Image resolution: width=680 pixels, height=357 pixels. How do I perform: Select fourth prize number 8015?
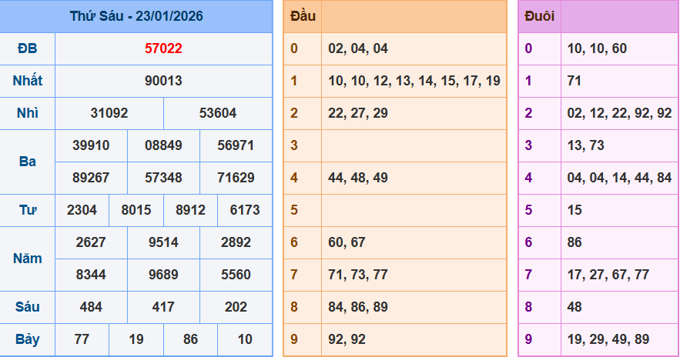[x=136, y=210]
